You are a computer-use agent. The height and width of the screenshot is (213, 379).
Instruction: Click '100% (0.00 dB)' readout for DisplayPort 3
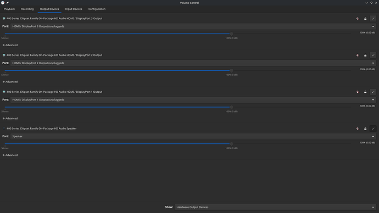coord(367,32)
